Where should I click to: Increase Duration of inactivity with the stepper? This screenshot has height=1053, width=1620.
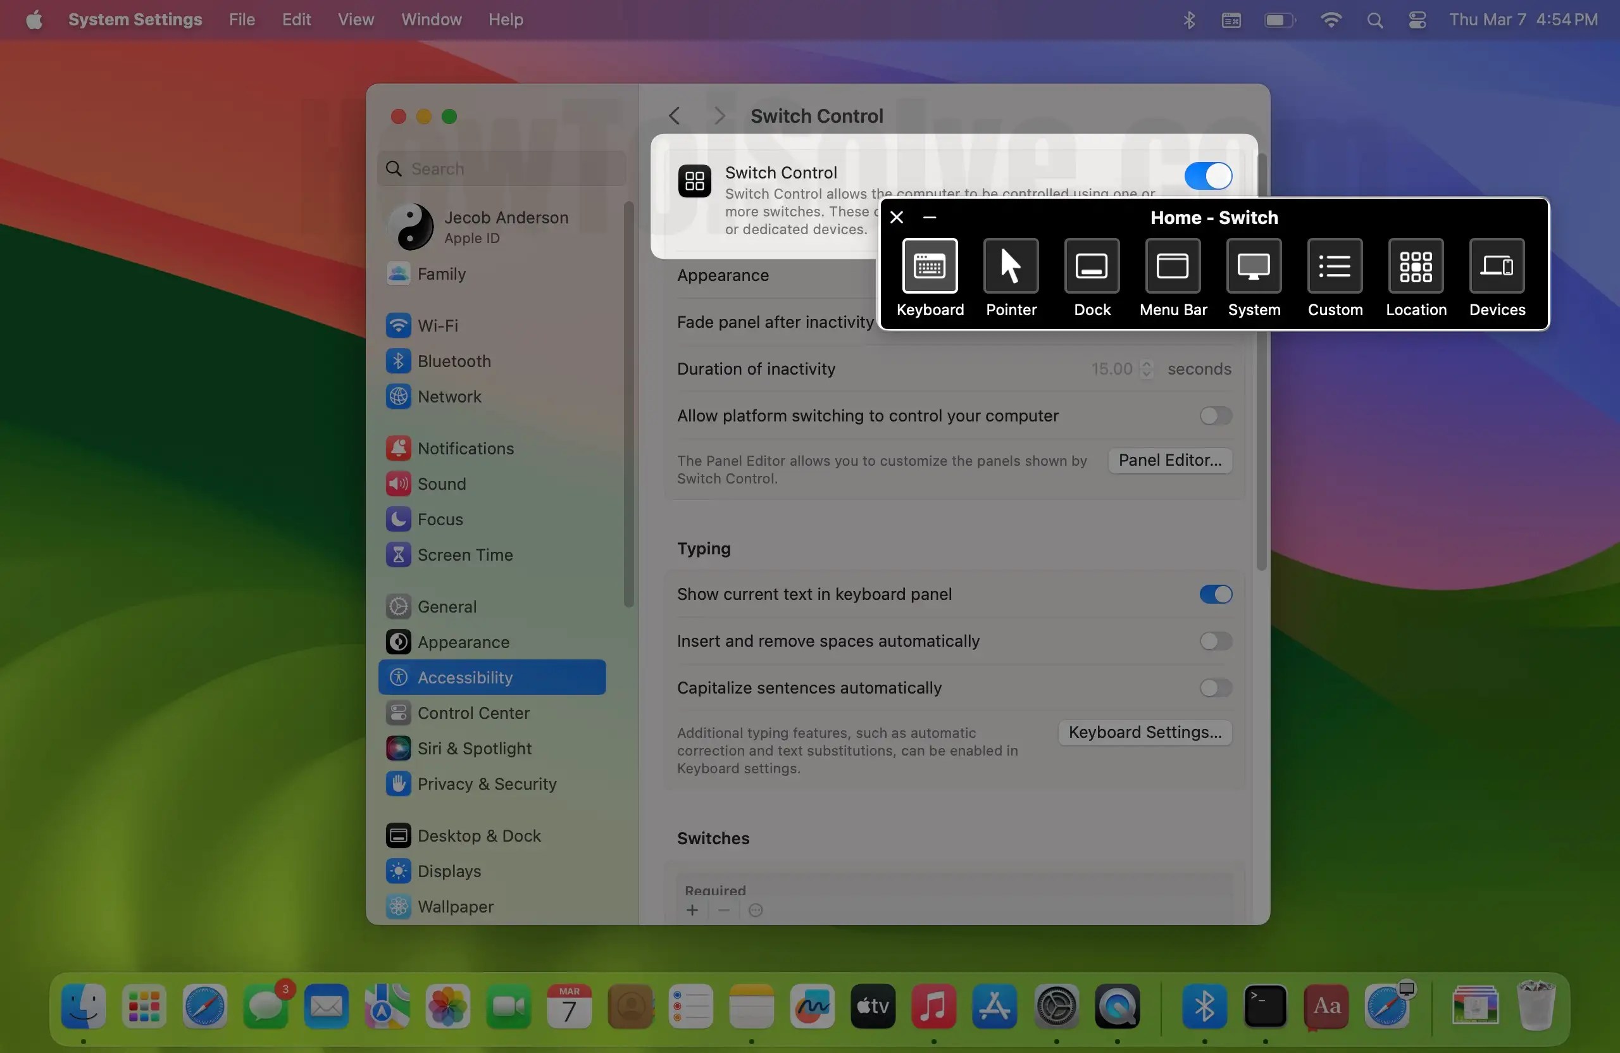(1146, 364)
